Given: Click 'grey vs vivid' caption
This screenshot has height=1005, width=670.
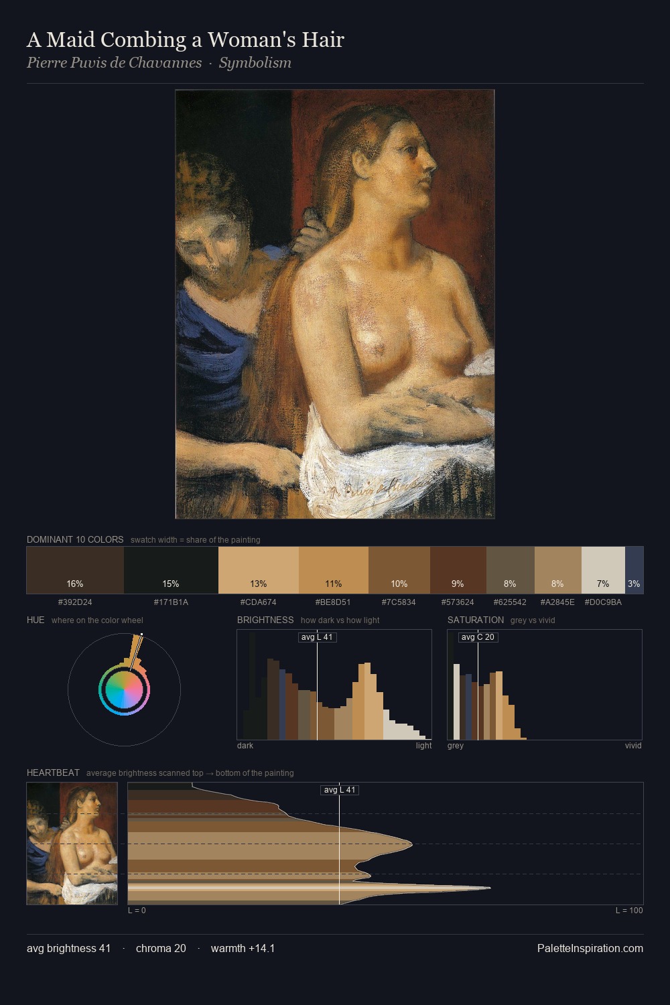Looking at the screenshot, I should pos(533,620).
